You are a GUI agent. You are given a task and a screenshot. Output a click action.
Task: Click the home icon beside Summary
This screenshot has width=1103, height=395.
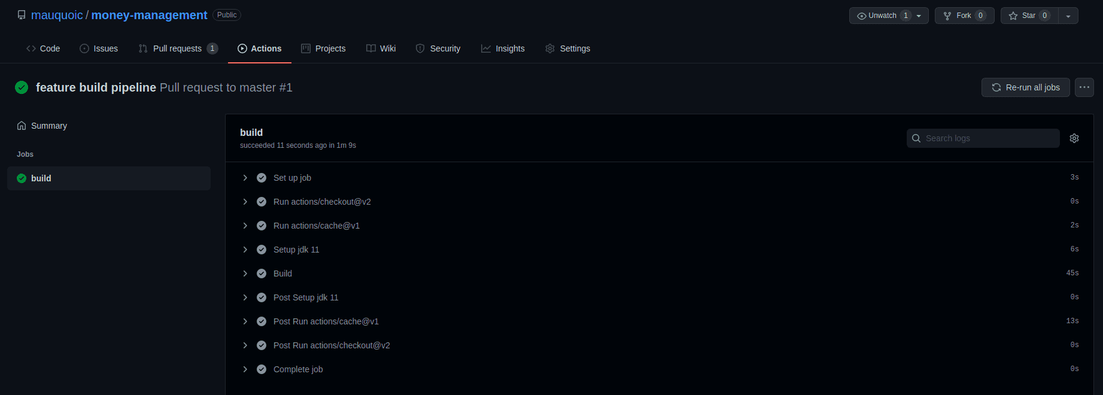click(22, 126)
